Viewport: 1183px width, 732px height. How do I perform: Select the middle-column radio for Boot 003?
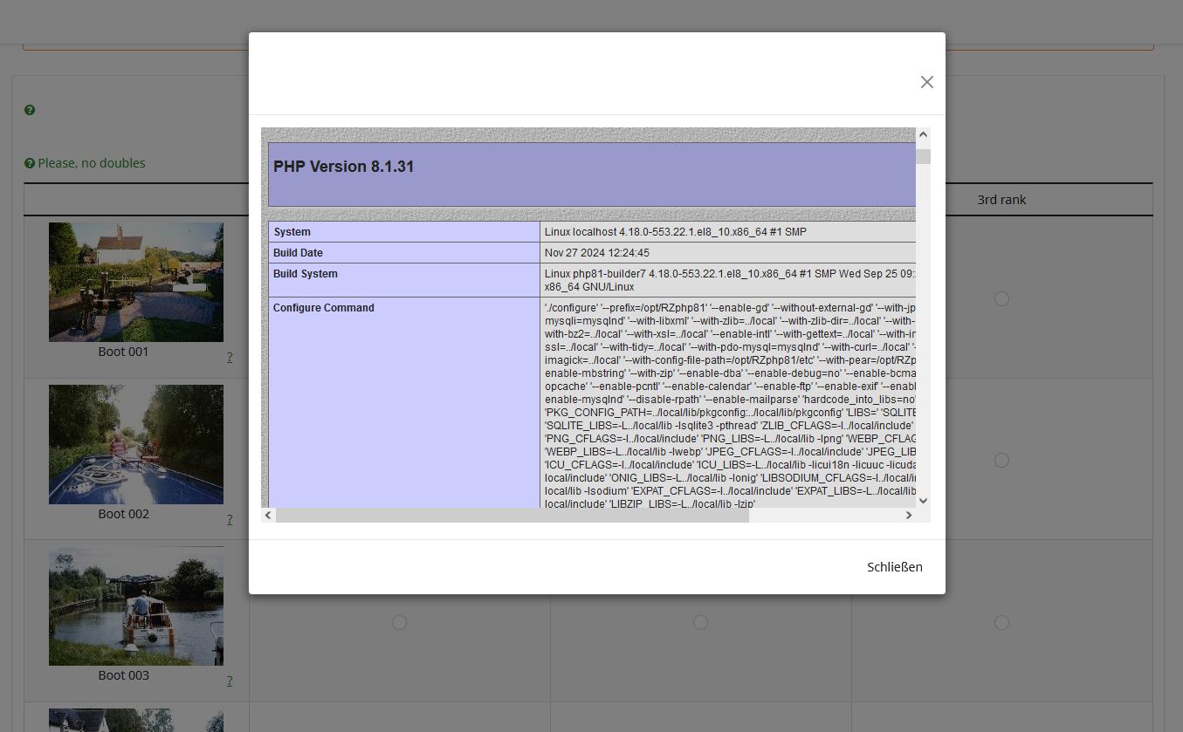[700, 622]
